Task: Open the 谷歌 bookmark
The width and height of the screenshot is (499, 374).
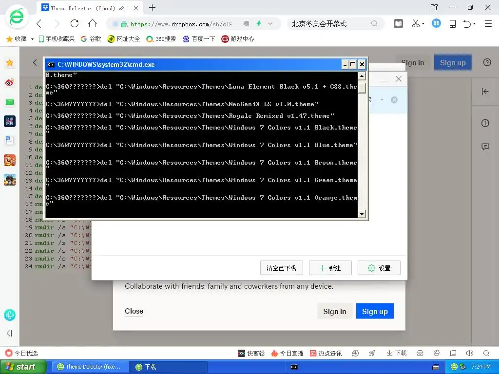Action: pyautogui.click(x=91, y=39)
